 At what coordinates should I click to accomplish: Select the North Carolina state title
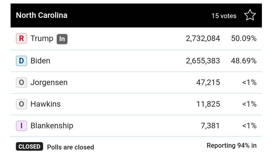coord(42,15)
